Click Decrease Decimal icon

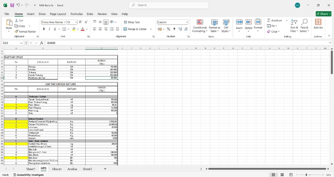pyautogui.click(x=186, y=29)
